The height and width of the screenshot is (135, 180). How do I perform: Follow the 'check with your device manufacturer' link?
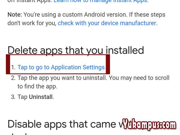click(107, 23)
